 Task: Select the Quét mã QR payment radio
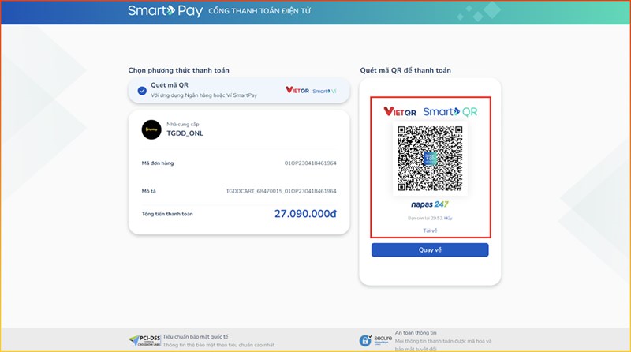(x=142, y=91)
